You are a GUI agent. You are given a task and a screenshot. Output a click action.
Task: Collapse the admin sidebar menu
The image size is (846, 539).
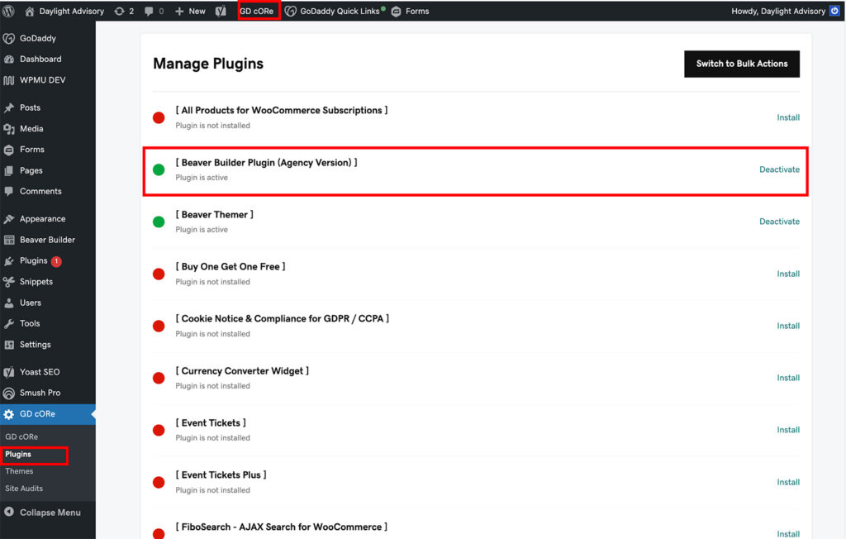[x=48, y=512]
